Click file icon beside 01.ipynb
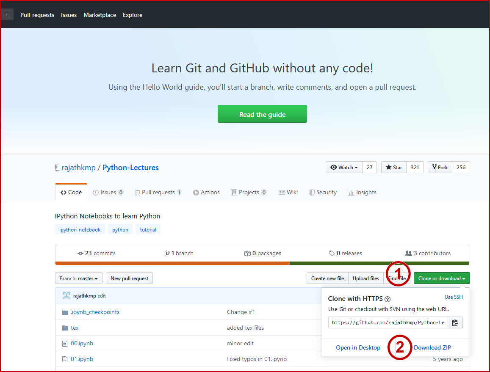The image size is (490, 372). [x=65, y=359]
